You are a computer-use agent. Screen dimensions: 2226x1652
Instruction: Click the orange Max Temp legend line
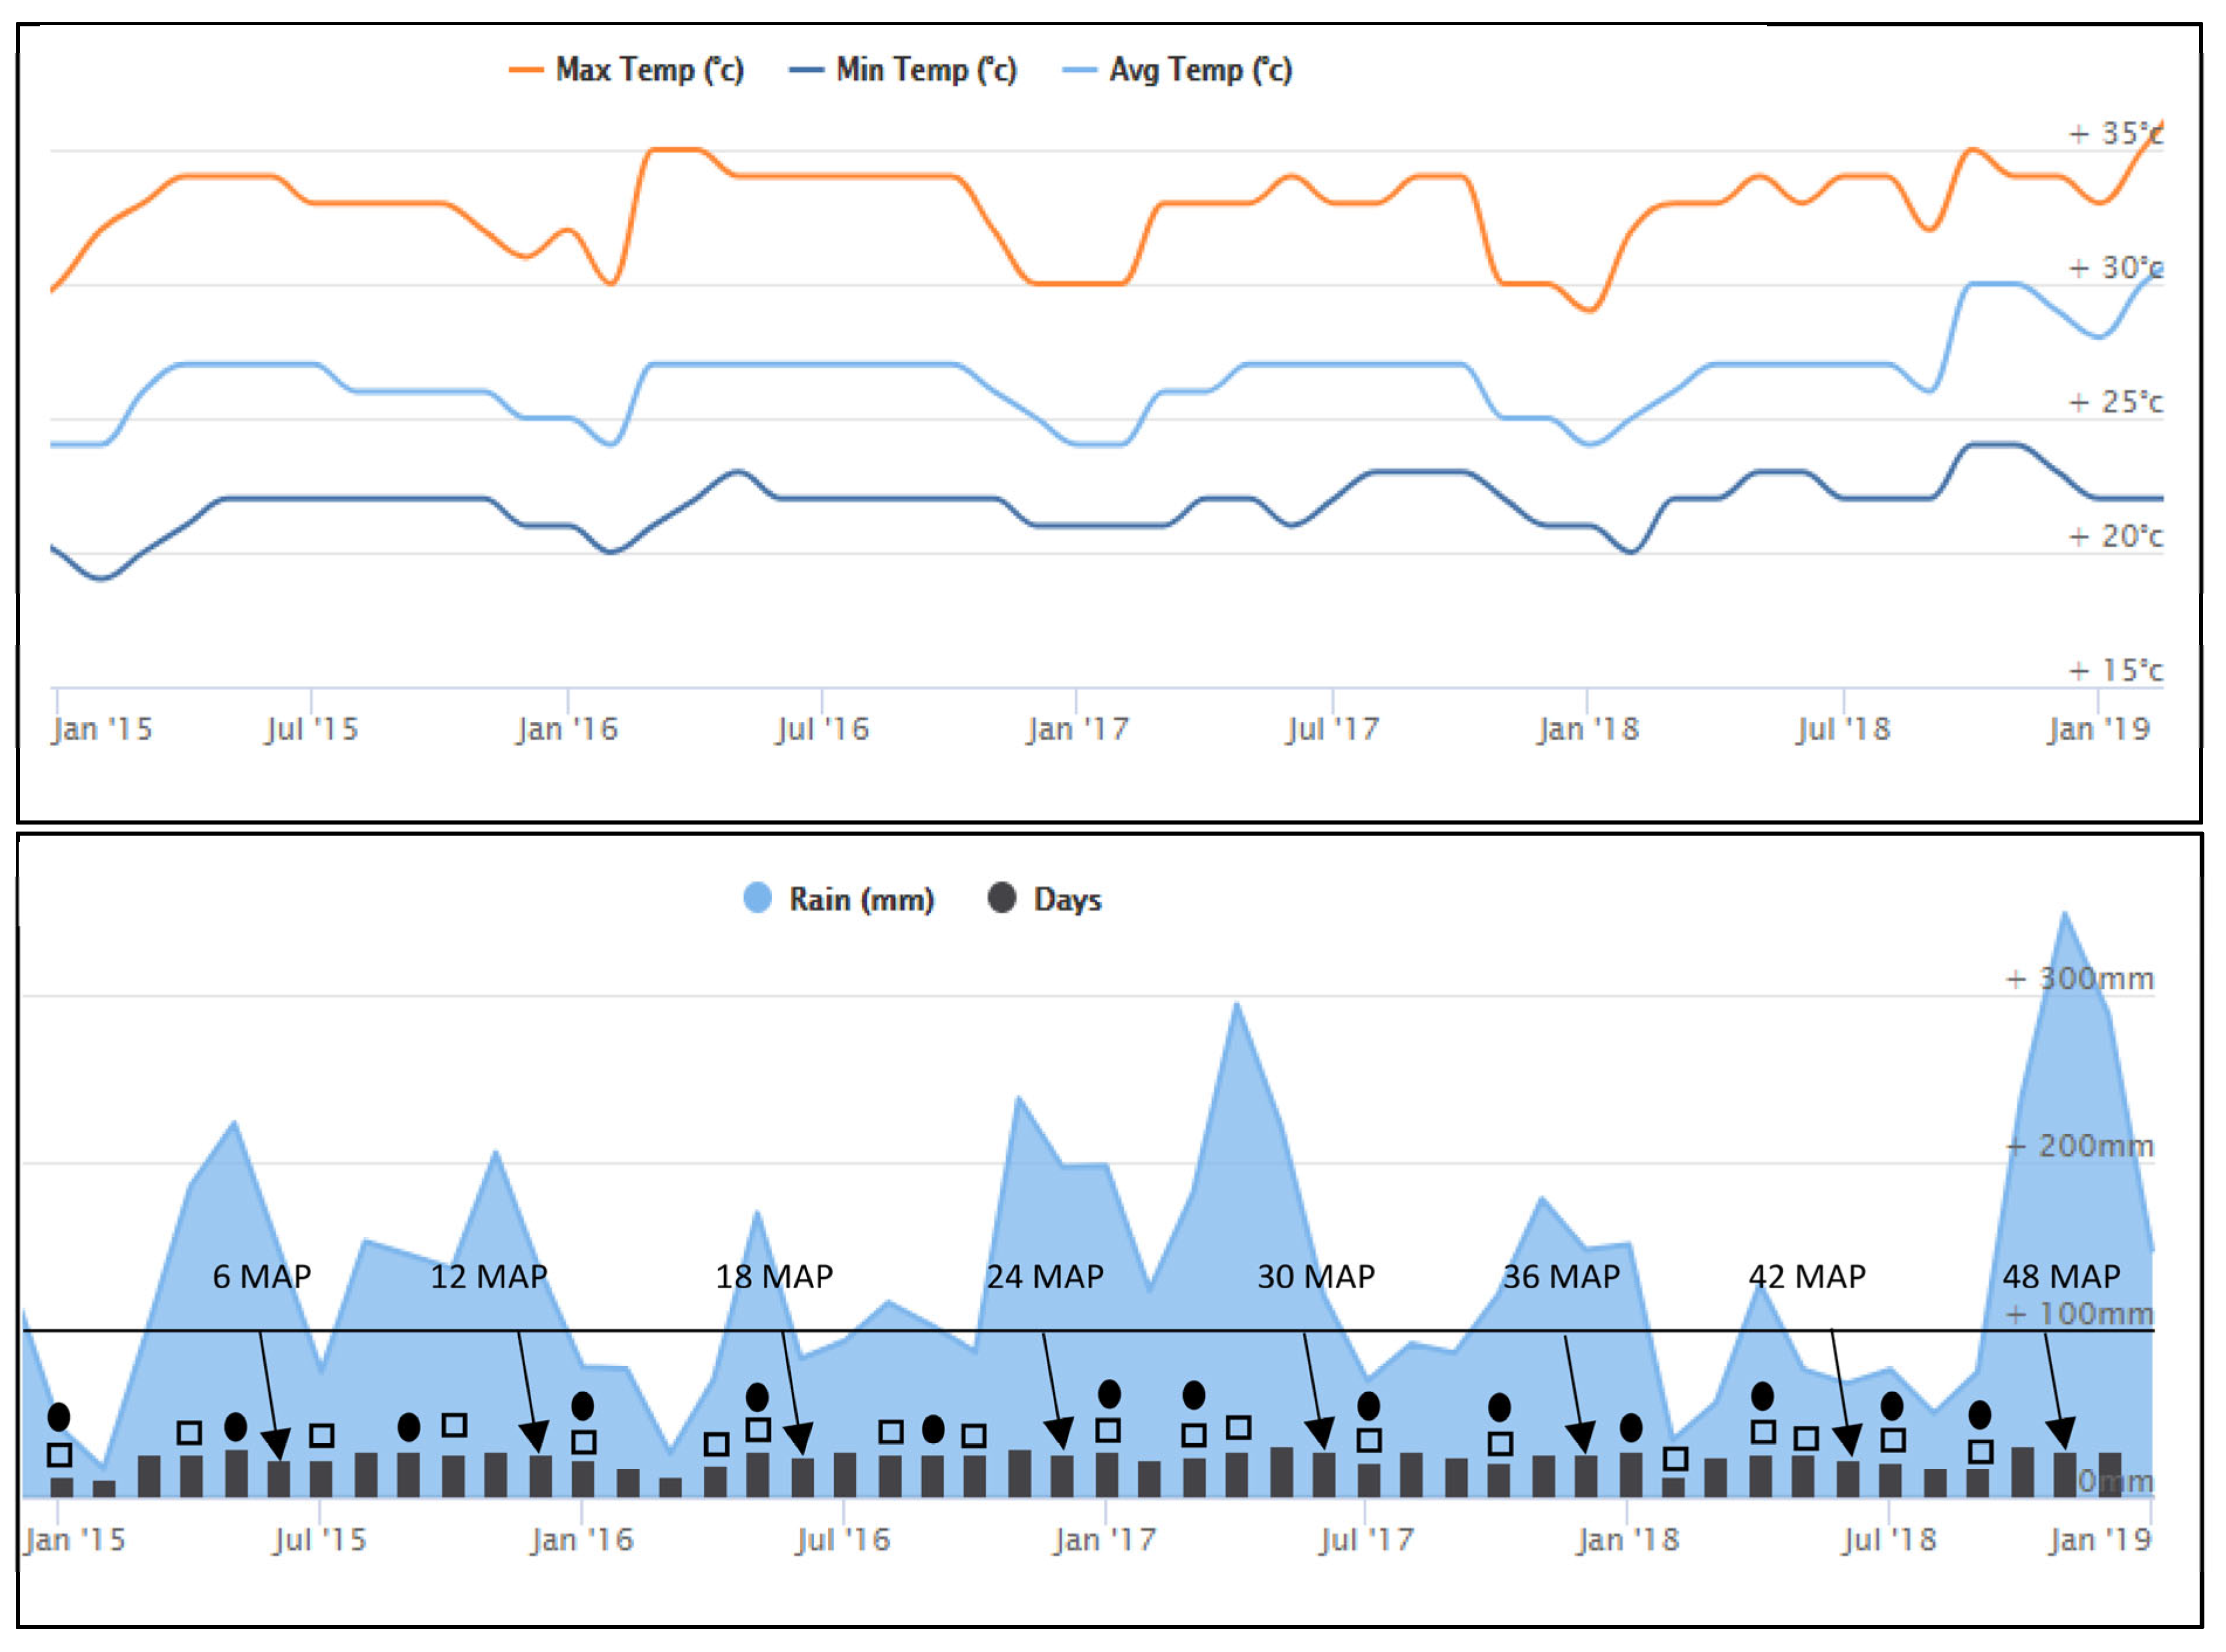coord(526,70)
